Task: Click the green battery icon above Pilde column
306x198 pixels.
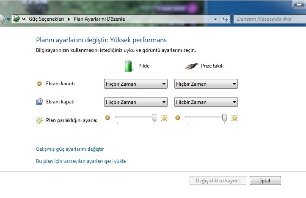Action: [x=128, y=66]
